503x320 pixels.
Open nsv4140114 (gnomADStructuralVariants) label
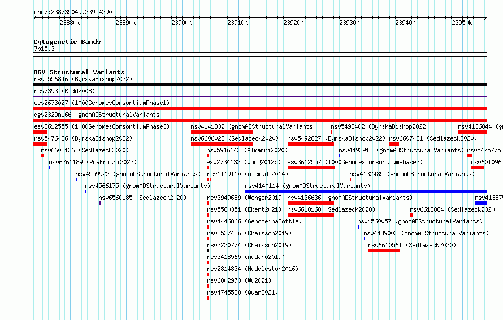point(307,186)
